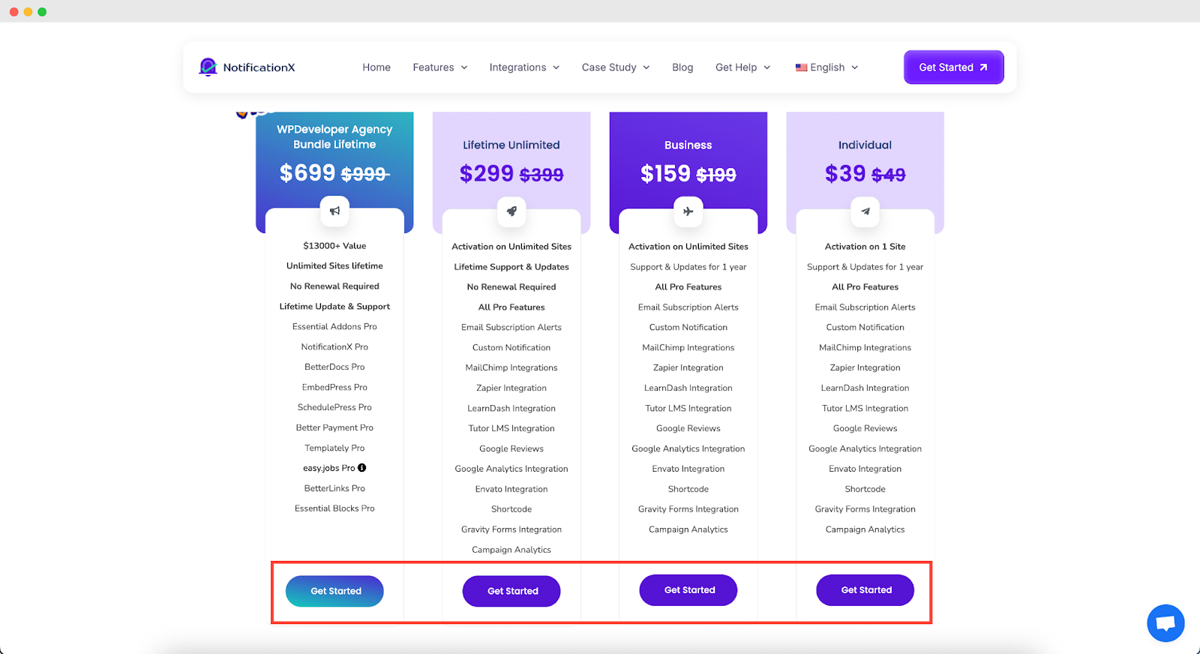
Task: Click 'Shortcode' in Individual plan
Action: click(865, 490)
